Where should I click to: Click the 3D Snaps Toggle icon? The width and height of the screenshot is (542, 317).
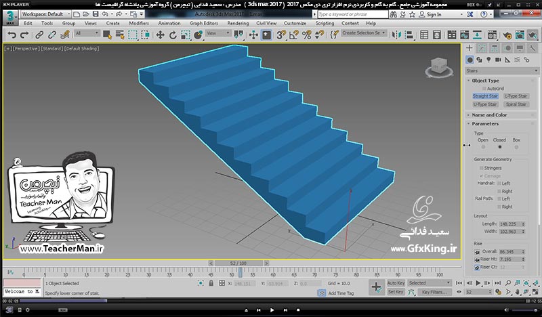281,35
